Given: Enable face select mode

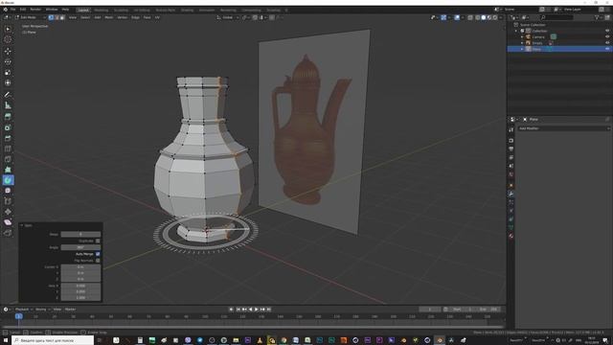Looking at the screenshot, I should coord(62,17).
